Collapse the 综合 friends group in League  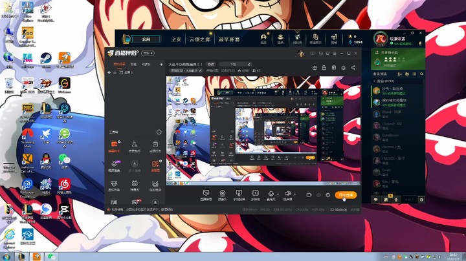(x=374, y=81)
